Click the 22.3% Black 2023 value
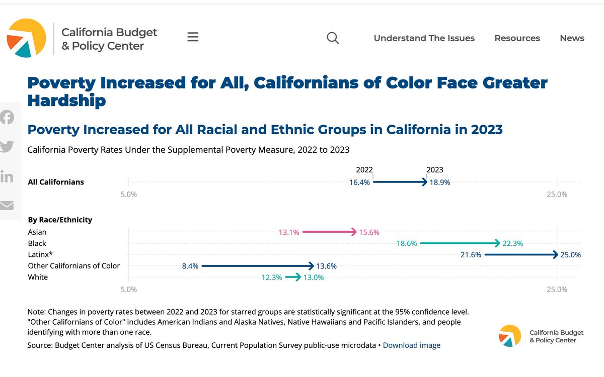The image size is (604, 377). tap(512, 244)
